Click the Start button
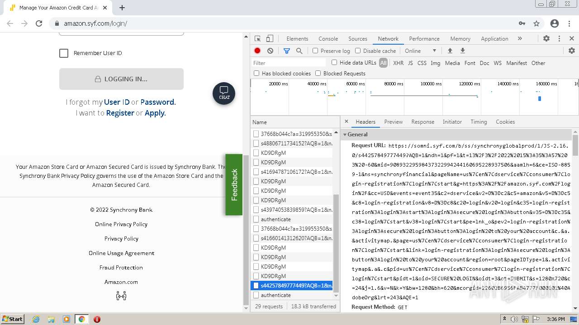Screen dimensions: 579x325 [x=12, y=319]
